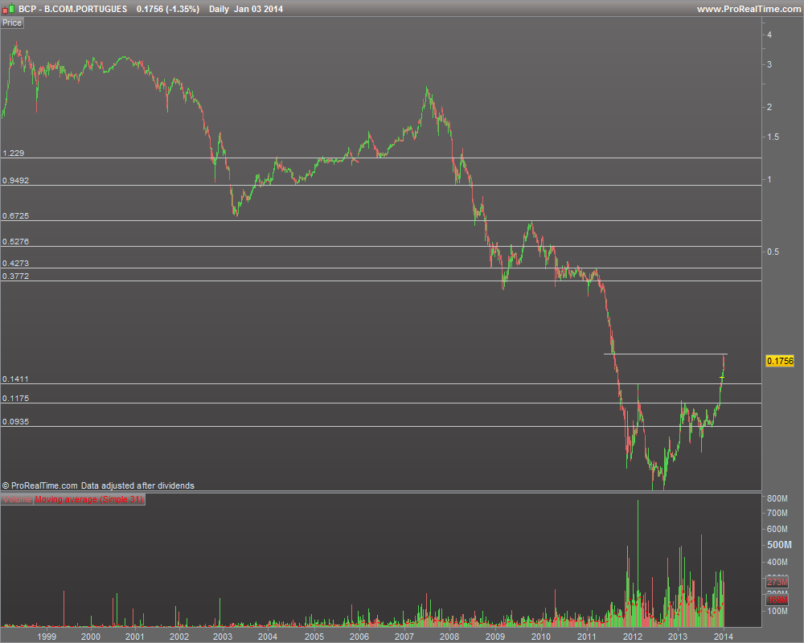
Task: Click the Volume indicator label
Action: point(17,499)
